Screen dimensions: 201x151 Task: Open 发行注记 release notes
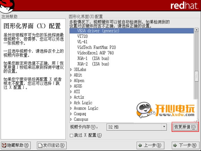[52, 145]
